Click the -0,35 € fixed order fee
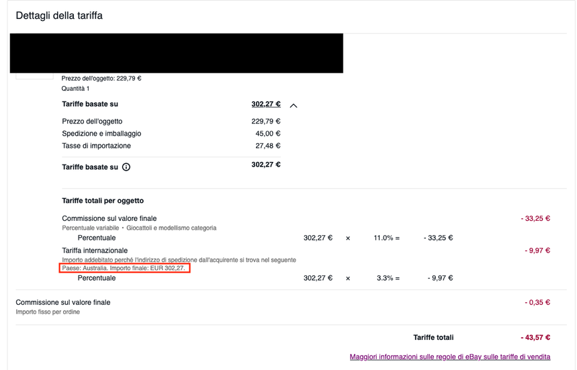The image size is (577, 370). 537,302
